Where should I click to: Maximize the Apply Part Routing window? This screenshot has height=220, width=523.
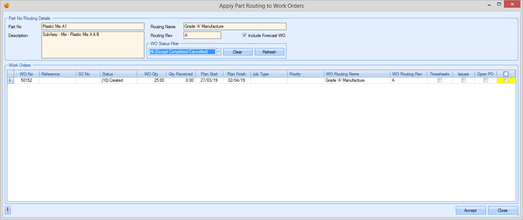point(499,4)
